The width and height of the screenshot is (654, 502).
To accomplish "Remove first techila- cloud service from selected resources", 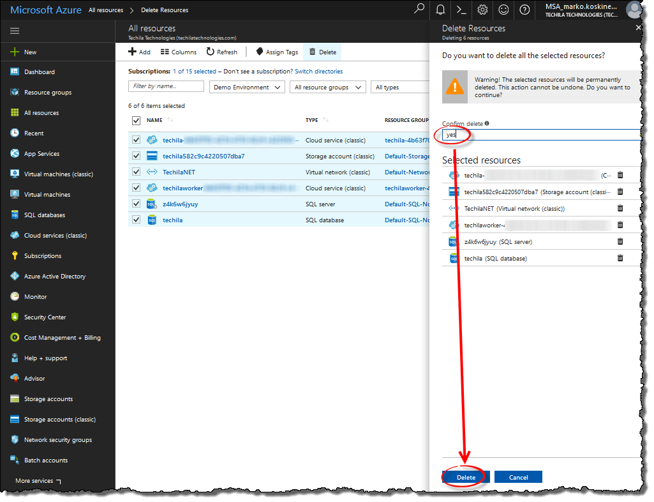I will 620,176.
